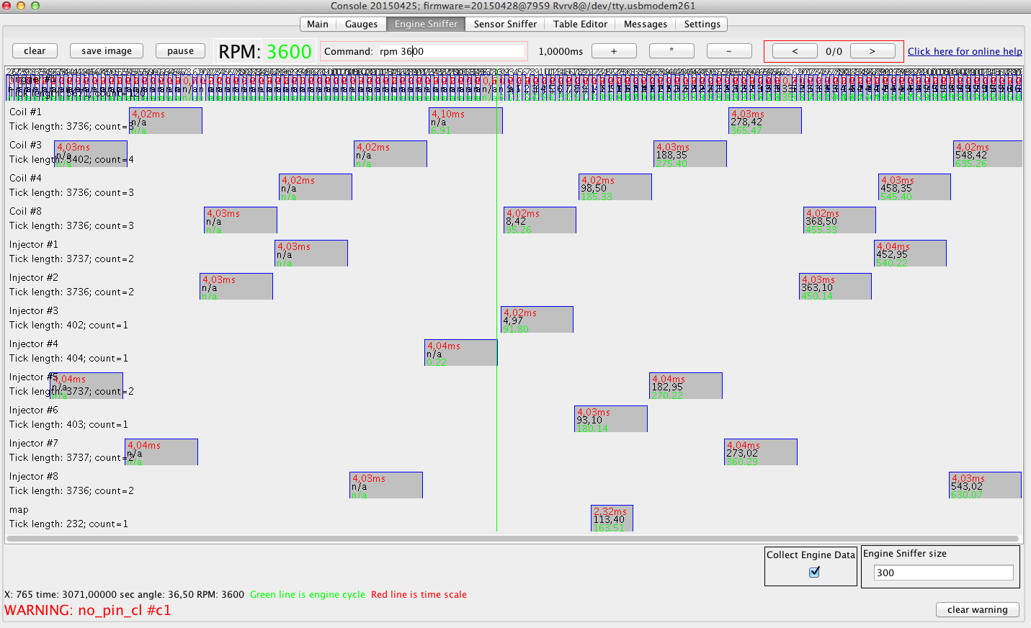Click the Injector #1 pulse with value 452,95
1031x628 pixels.
(910, 253)
